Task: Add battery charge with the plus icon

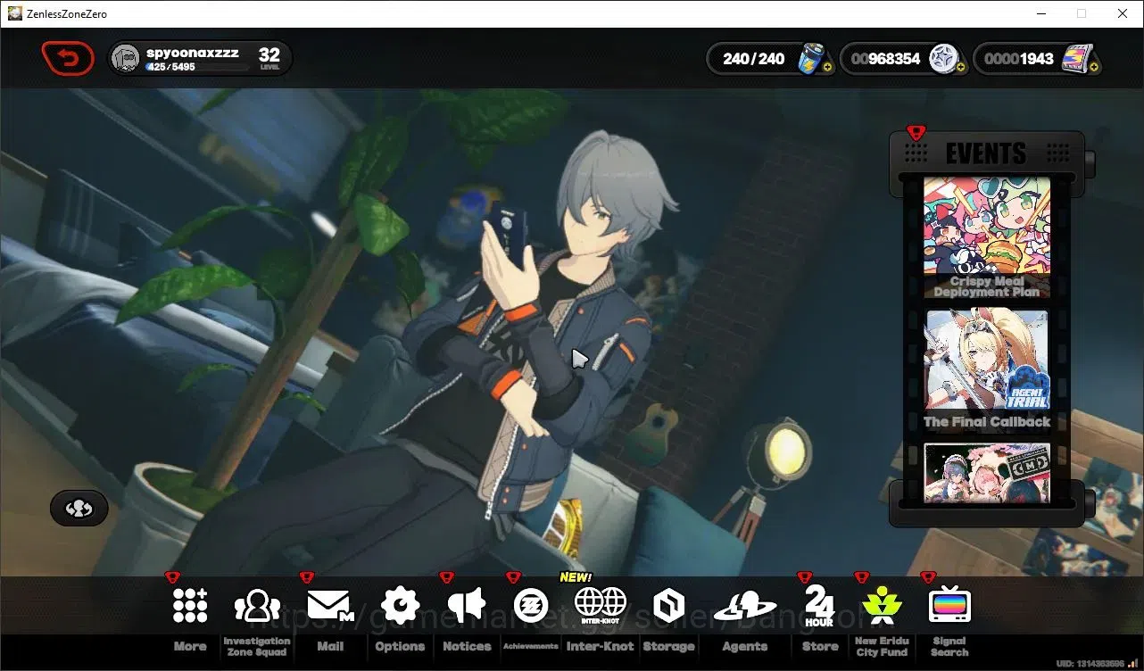Action: (827, 68)
